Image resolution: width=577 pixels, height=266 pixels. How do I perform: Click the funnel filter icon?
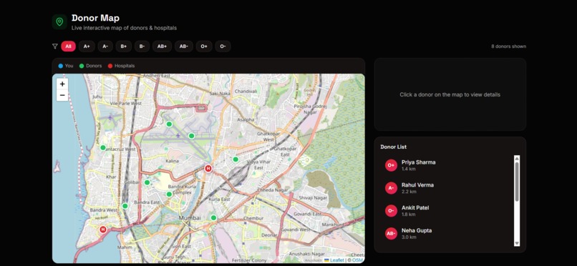click(x=55, y=46)
